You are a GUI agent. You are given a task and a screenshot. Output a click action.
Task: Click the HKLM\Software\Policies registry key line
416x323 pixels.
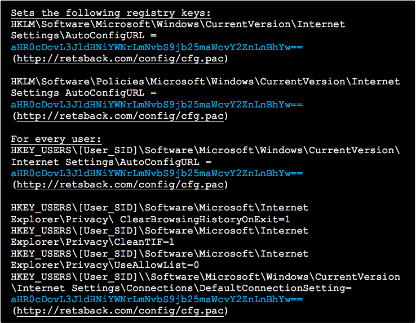pyautogui.click(x=205, y=82)
